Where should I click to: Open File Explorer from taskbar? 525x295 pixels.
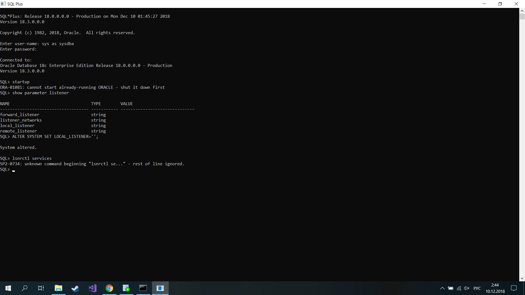point(58,288)
